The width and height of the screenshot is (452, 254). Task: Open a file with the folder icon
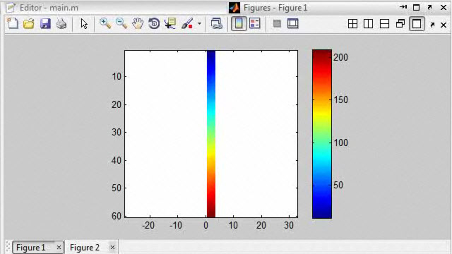[x=29, y=24]
